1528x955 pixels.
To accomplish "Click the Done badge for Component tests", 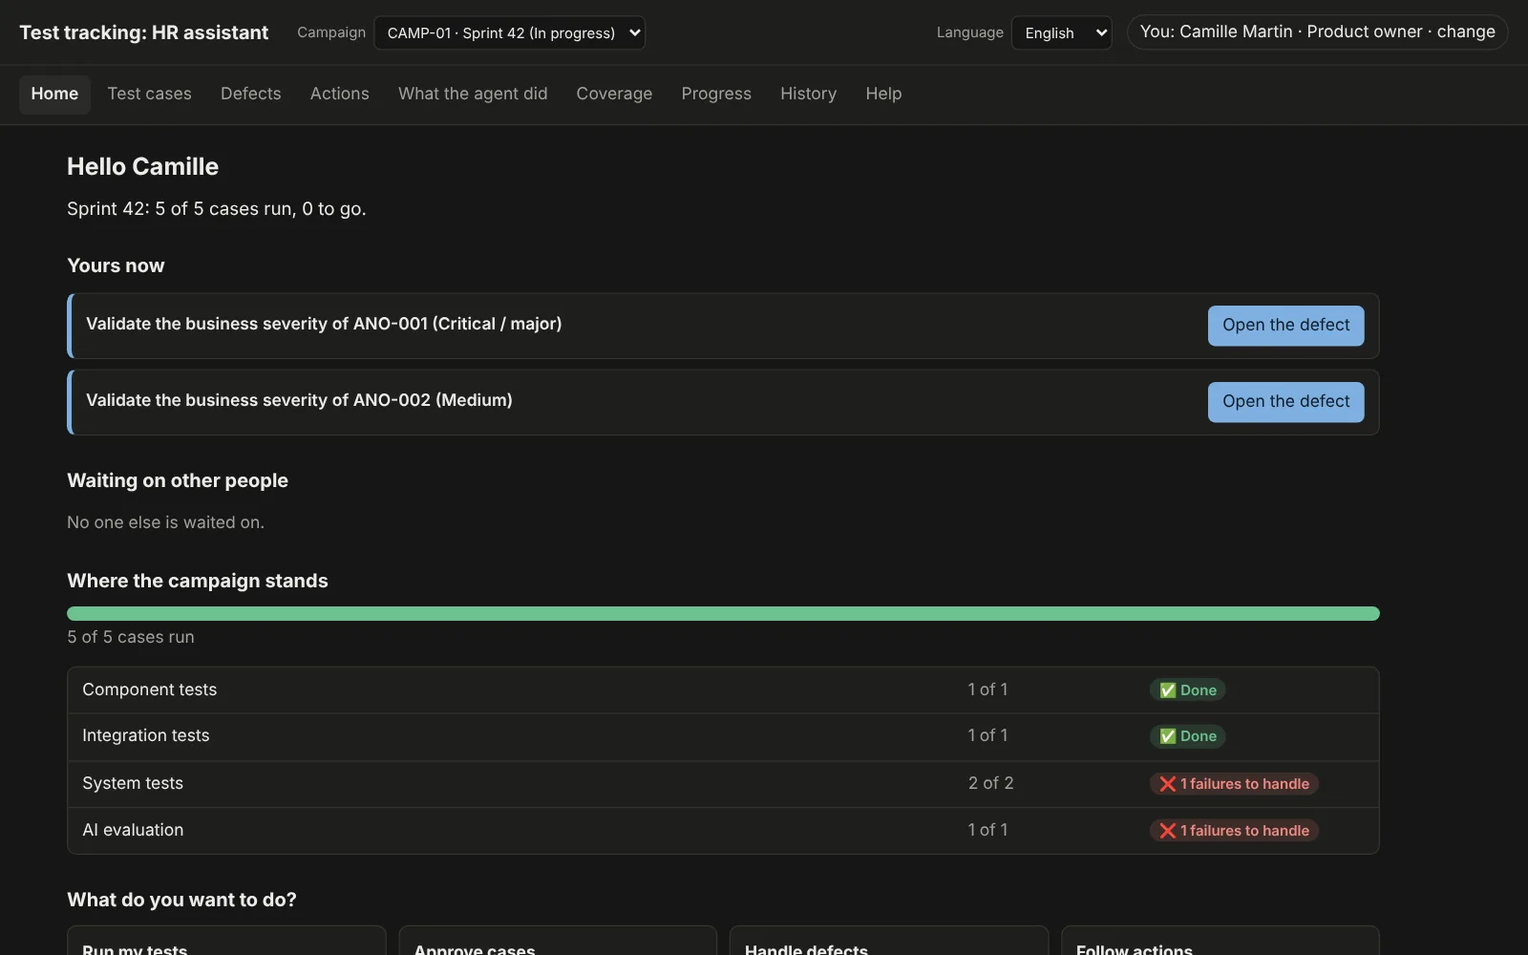I will [1187, 690].
